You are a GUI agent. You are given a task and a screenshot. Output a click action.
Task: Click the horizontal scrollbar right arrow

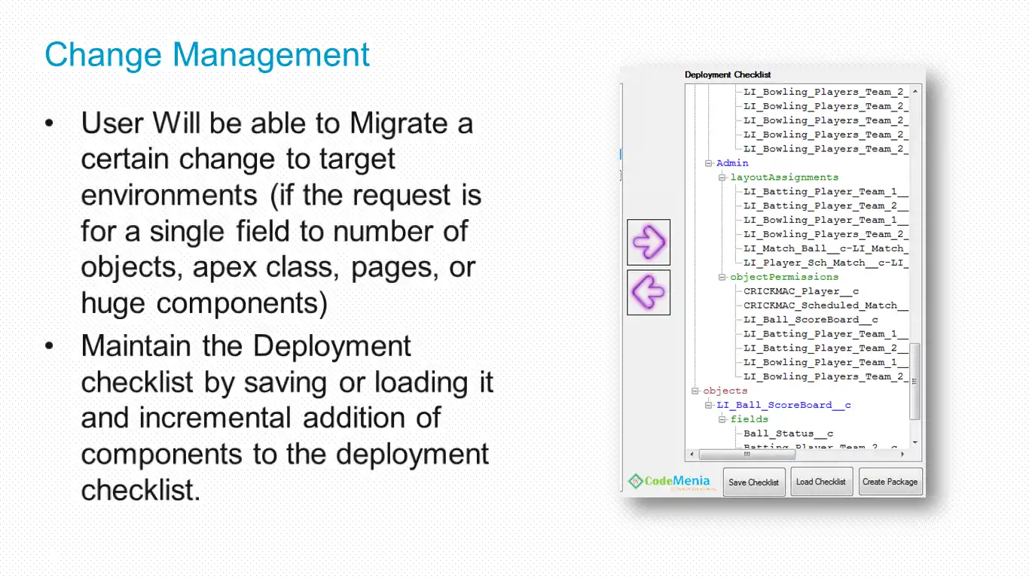[x=903, y=455]
